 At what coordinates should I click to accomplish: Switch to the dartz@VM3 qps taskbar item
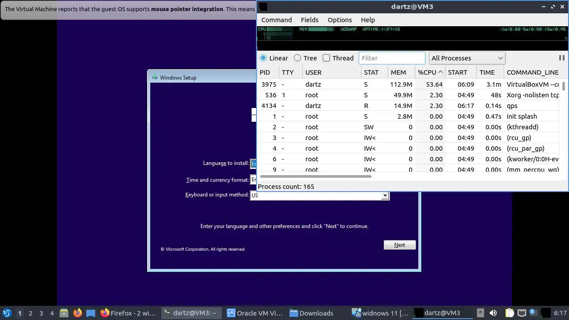click(x=442, y=313)
